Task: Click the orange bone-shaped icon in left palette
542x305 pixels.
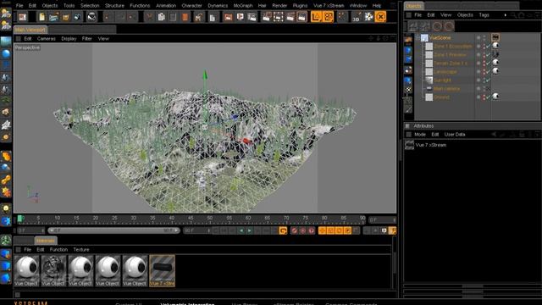Action: tap(6, 180)
